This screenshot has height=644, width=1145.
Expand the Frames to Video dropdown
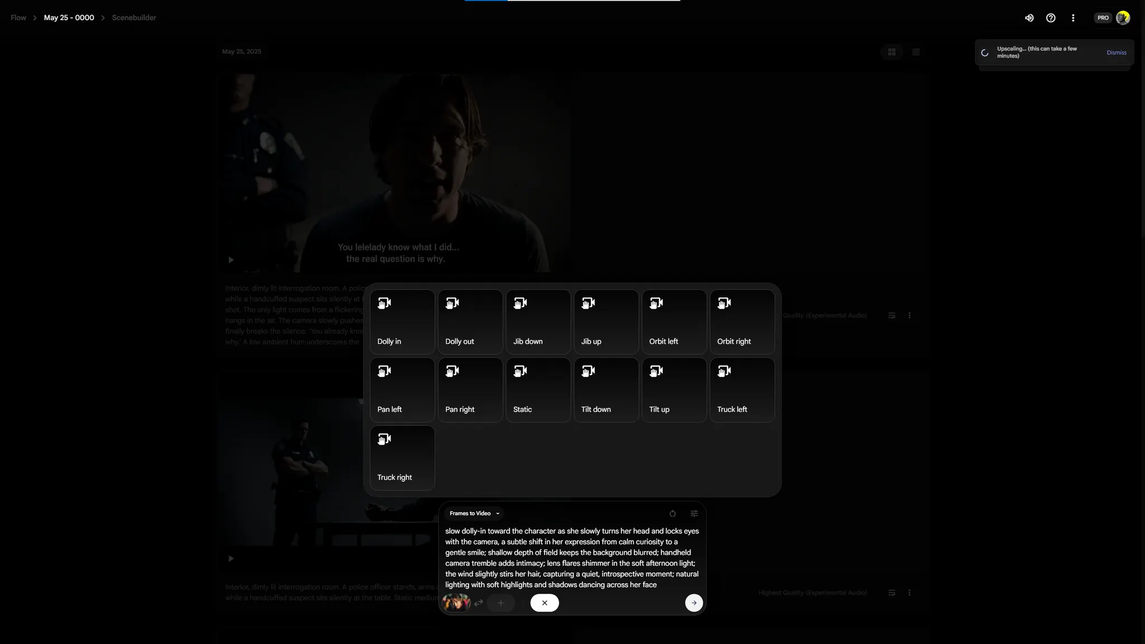click(474, 514)
